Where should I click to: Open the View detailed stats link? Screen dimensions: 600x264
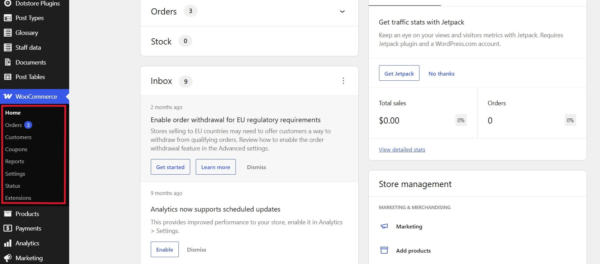point(402,149)
